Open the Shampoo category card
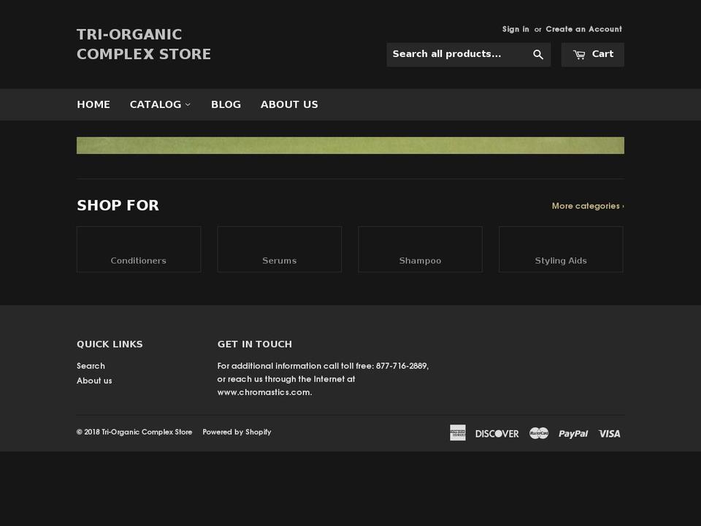Viewport: 701px width, 526px height. (x=421, y=249)
